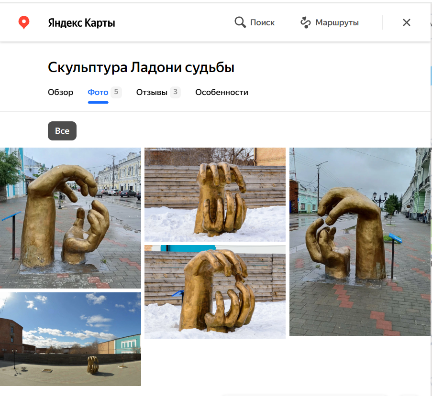The image size is (432, 396).
Task: Open the lower snowy hands sculpture photo
Action: click(x=215, y=292)
